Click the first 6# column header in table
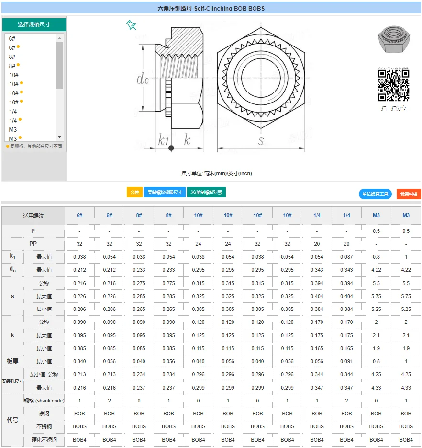This screenshot has width=422, height=448. [x=79, y=215]
